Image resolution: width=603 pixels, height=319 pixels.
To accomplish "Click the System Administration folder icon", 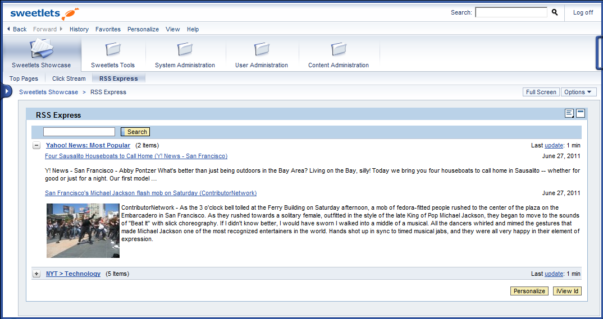I will click(x=185, y=49).
